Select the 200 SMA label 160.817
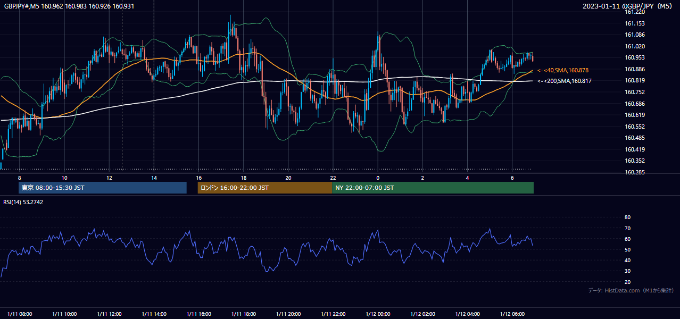 pyautogui.click(x=564, y=81)
